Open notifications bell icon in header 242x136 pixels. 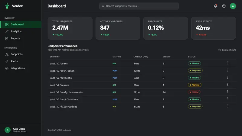coord(215,6)
